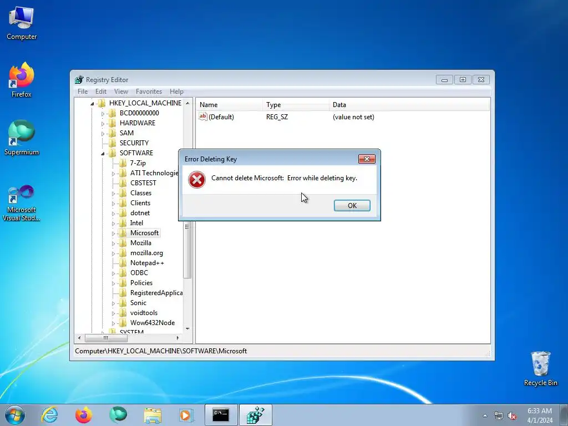Click the tree vertical scrollbar up arrow
This screenshot has height=426, width=568.
coord(187,103)
